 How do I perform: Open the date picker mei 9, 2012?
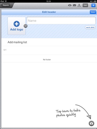click(90, 27)
